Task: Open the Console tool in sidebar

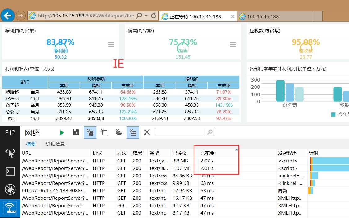Action: click(x=10, y=171)
